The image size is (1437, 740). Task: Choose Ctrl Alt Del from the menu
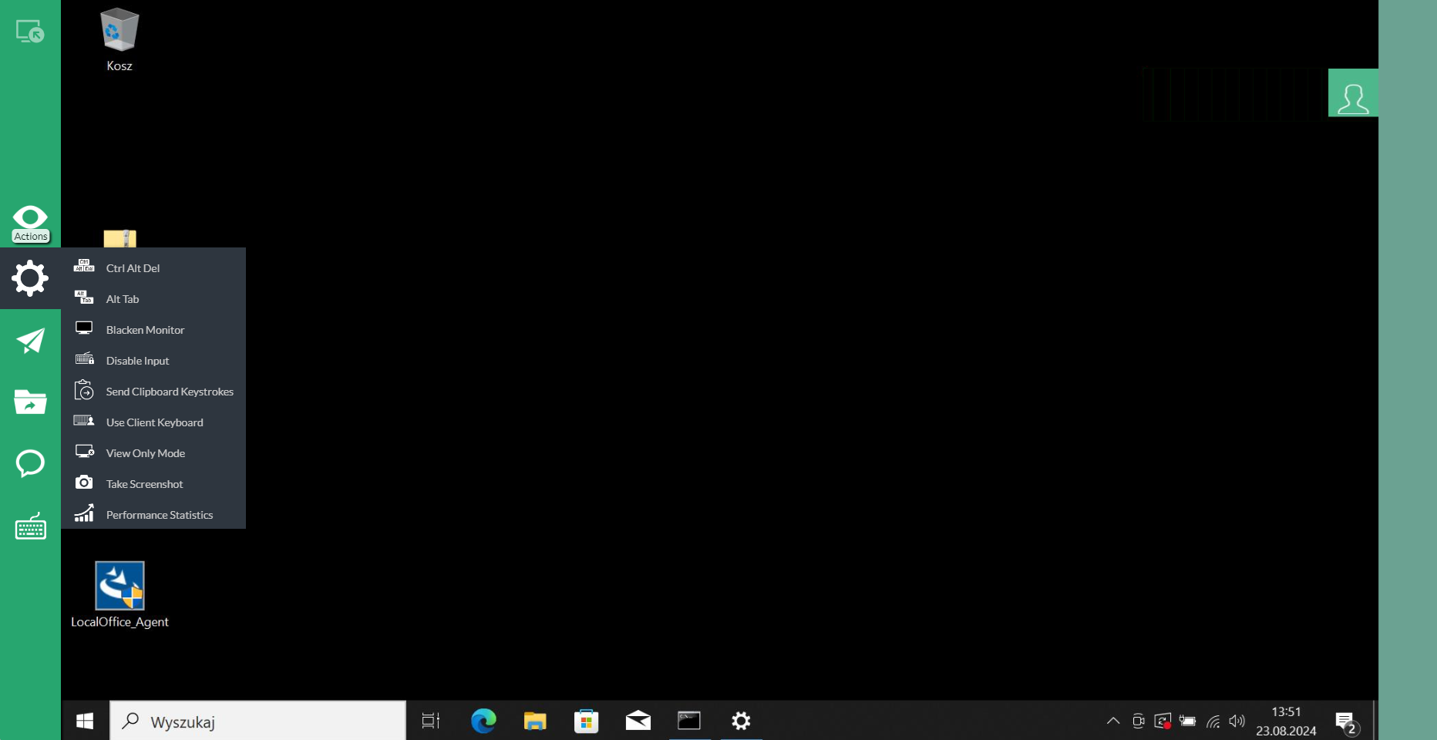coord(133,267)
